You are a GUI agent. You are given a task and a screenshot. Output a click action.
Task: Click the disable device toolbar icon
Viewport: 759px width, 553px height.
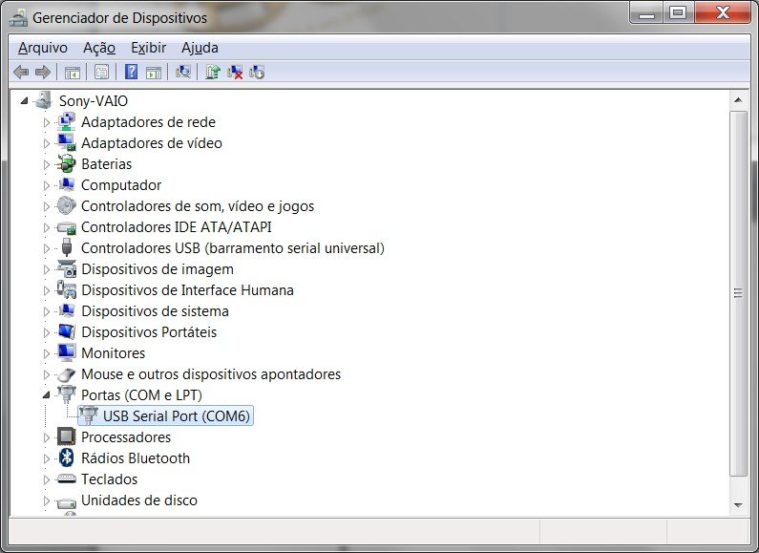point(257,72)
